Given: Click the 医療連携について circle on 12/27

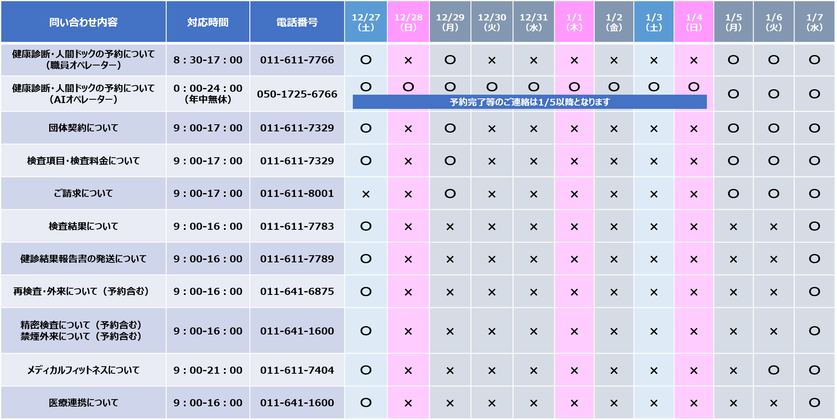Looking at the screenshot, I should (x=366, y=402).
